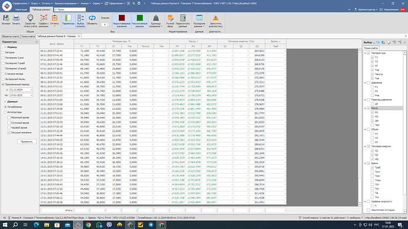Screen dimensions: 408x229
Task: Click the Печать printer icon
Action: [x=16, y=18]
